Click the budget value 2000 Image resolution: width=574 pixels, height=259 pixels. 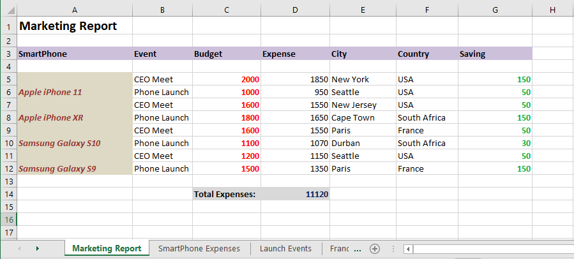(227, 79)
